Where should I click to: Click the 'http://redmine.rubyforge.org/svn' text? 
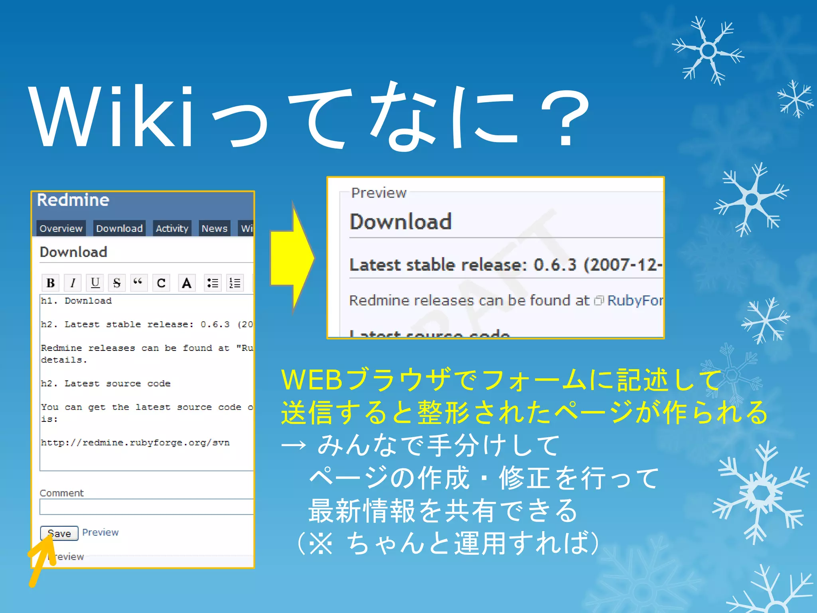point(135,443)
